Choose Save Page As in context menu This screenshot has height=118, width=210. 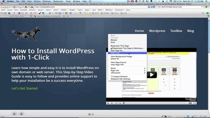pos(127,50)
